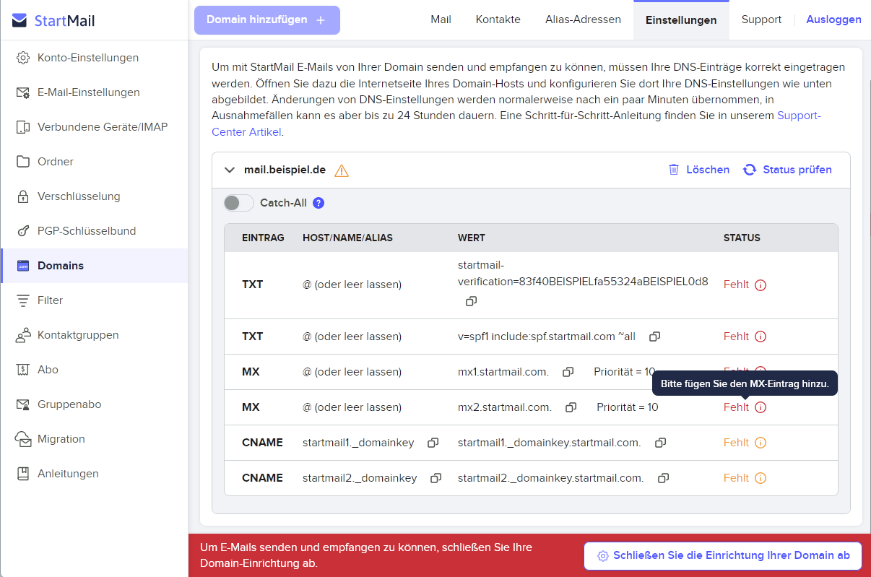The height and width of the screenshot is (577, 871).
Task: Click the Fehlt status in mx2 row
Action: tap(736, 407)
